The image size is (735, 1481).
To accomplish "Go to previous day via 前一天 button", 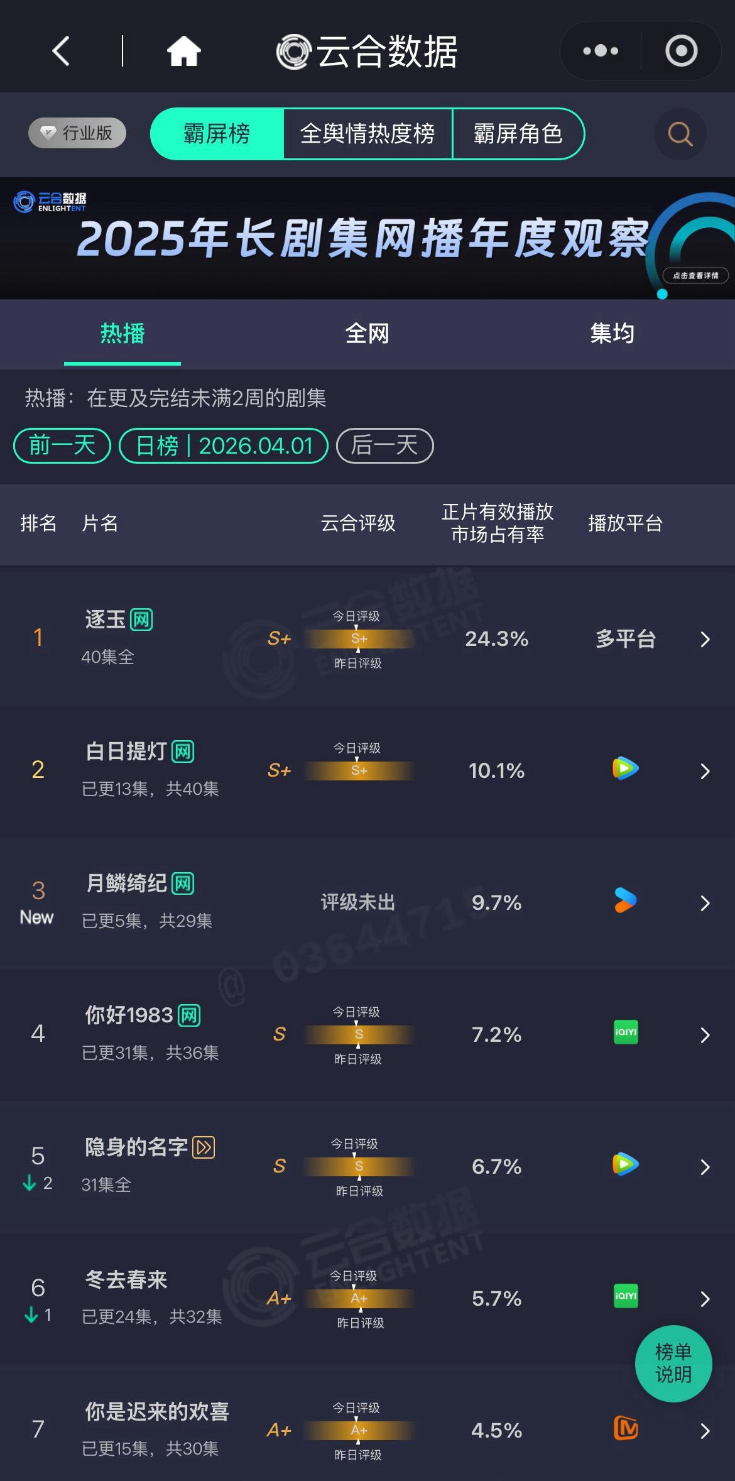I will click(60, 445).
